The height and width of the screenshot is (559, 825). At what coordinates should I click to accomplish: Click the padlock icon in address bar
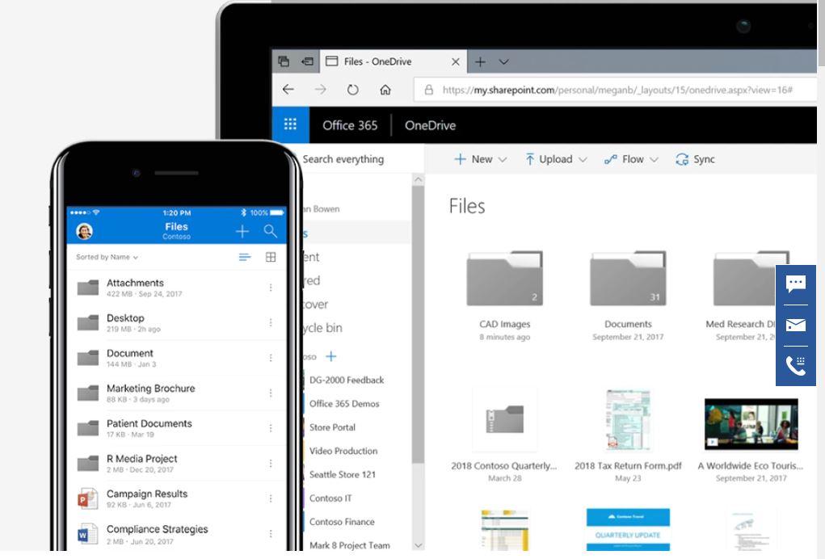pos(429,90)
